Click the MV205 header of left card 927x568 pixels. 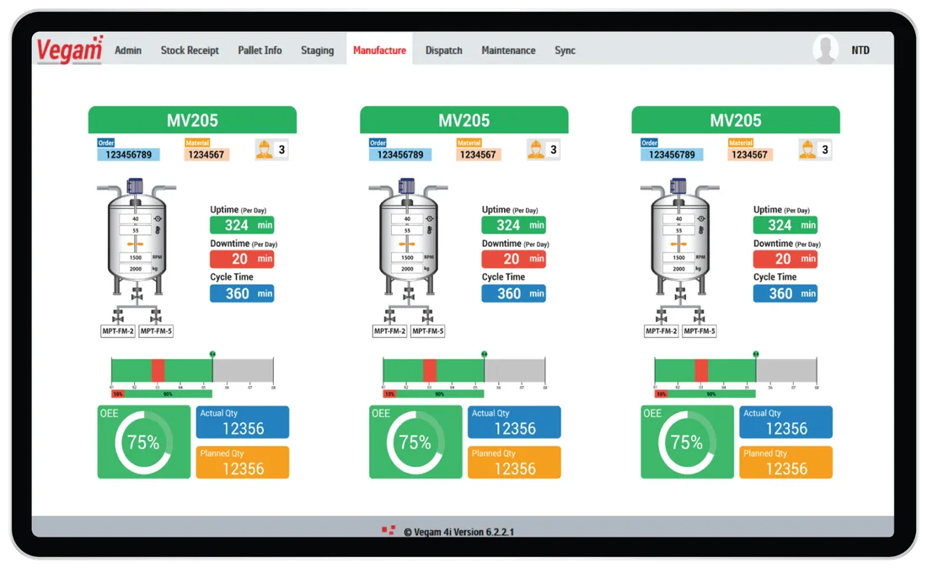tap(192, 120)
